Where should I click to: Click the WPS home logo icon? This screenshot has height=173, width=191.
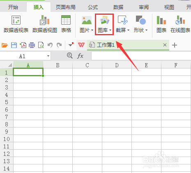(81, 45)
